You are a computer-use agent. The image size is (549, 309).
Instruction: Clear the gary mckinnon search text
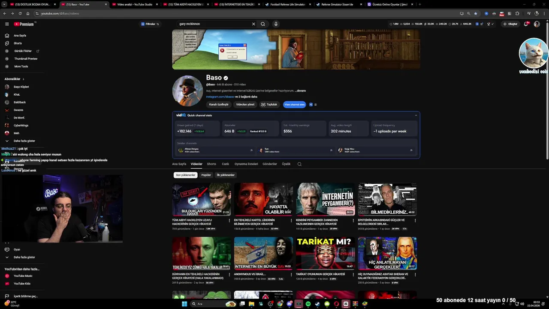point(253,24)
